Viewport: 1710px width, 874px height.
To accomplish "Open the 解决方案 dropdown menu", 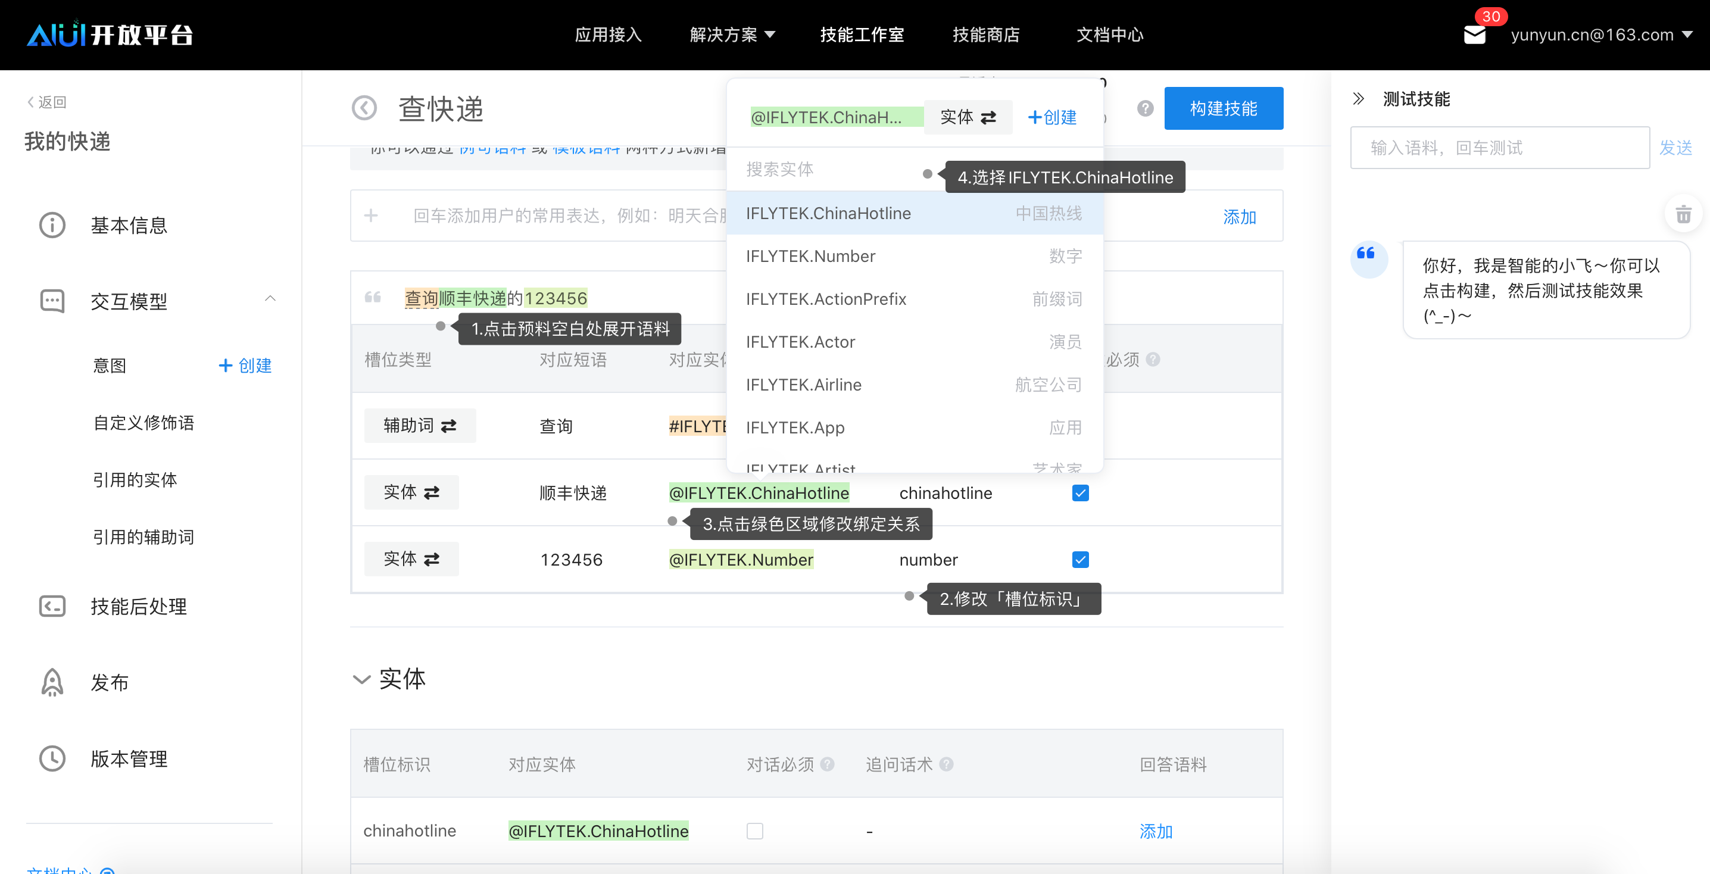I will [x=732, y=35].
